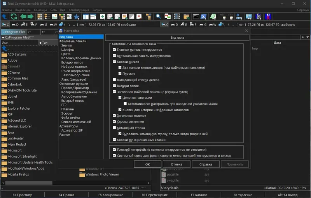The width and height of the screenshot is (311, 198).
Task: Enable thumbnail picture view icon
Action: pyautogui.click(x=54, y=17)
